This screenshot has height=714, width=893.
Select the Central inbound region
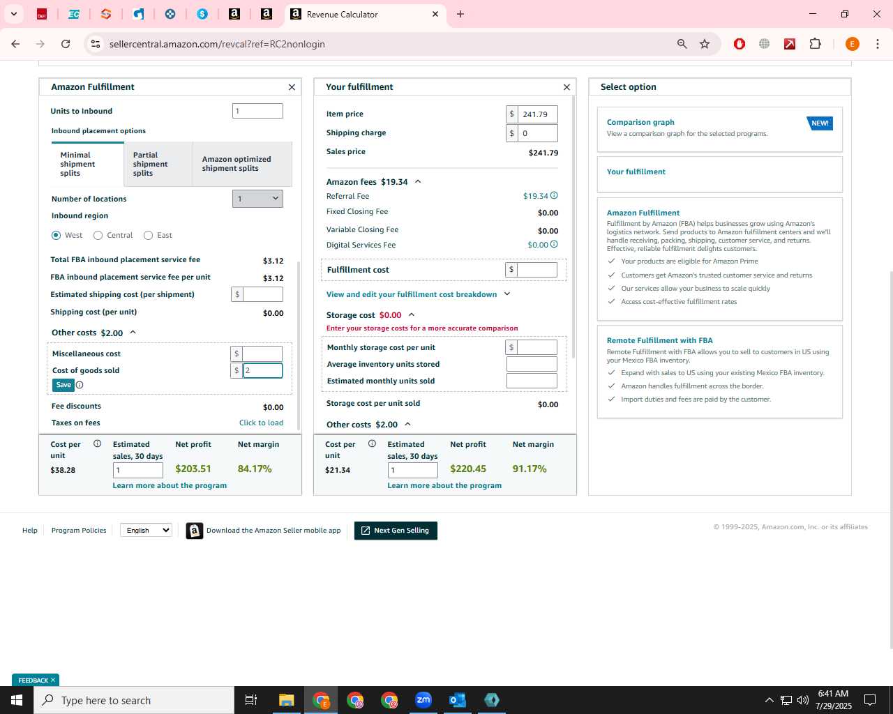click(x=98, y=235)
